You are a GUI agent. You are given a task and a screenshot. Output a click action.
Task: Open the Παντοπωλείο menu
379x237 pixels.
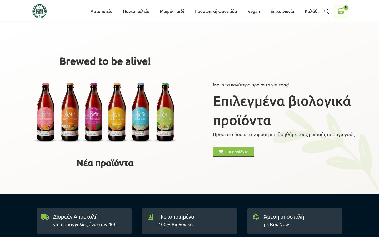[136, 11]
